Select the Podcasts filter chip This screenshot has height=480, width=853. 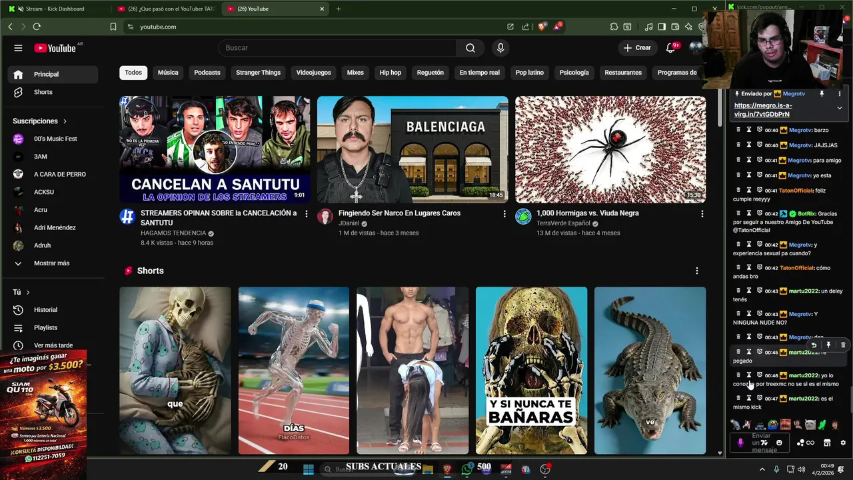click(x=207, y=73)
